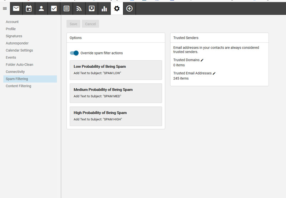Open Medium Probability of Being Spam card

pyautogui.click(x=115, y=93)
